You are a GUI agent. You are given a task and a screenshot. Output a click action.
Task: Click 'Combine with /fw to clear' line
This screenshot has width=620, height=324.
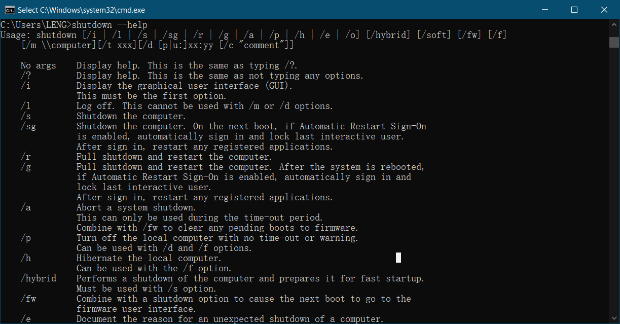coord(217,228)
